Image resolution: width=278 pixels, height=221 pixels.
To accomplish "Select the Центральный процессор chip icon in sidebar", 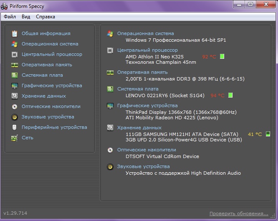I will click(x=15, y=54).
